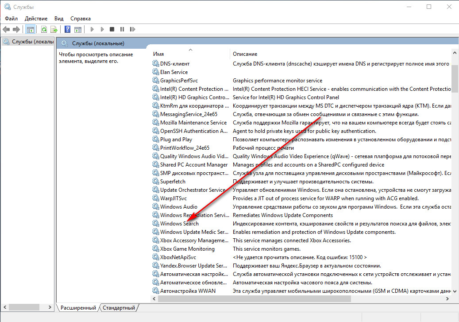
Task: Select the Intel(R) Content Protection service name
Action: pyautogui.click(x=194, y=89)
